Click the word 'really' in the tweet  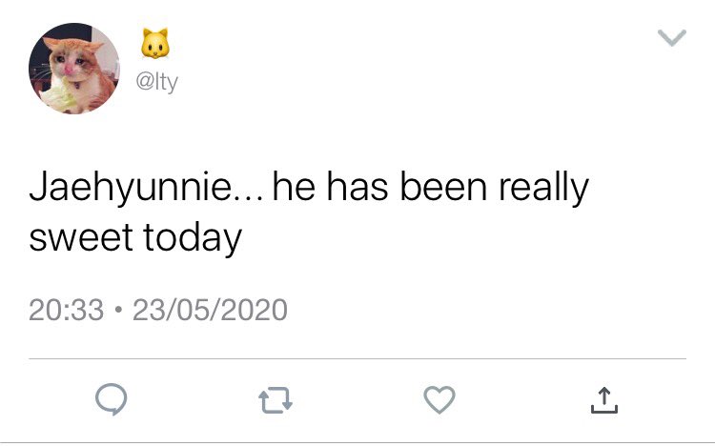(x=543, y=187)
